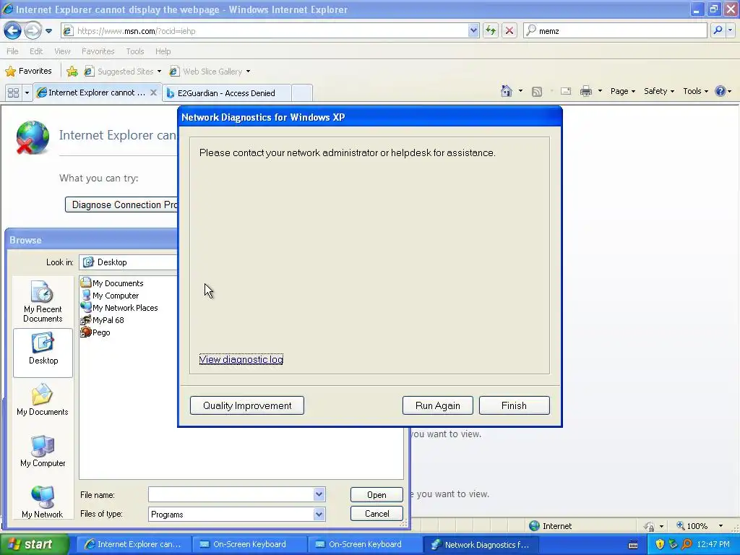This screenshot has width=740, height=555.
Task: Close the Internet Explorer cannot display tab
Action: (x=153, y=92)
